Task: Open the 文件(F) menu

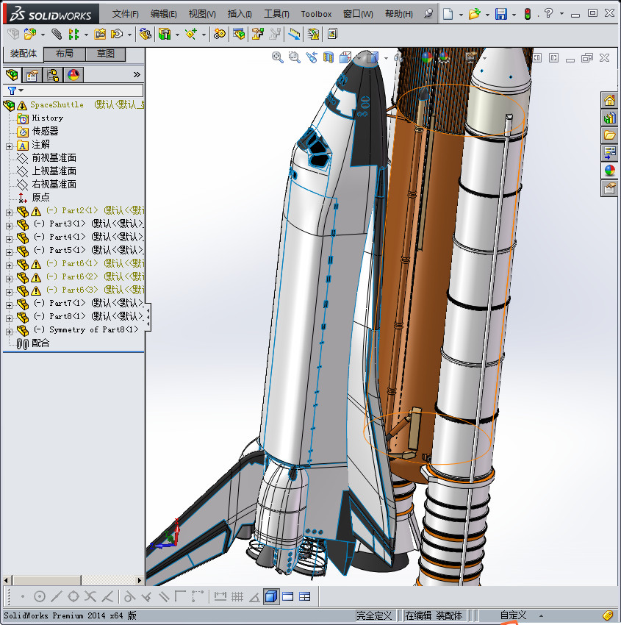Action: (x=125, y=15)
